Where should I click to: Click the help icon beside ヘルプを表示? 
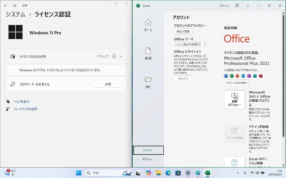click(8, 101)
